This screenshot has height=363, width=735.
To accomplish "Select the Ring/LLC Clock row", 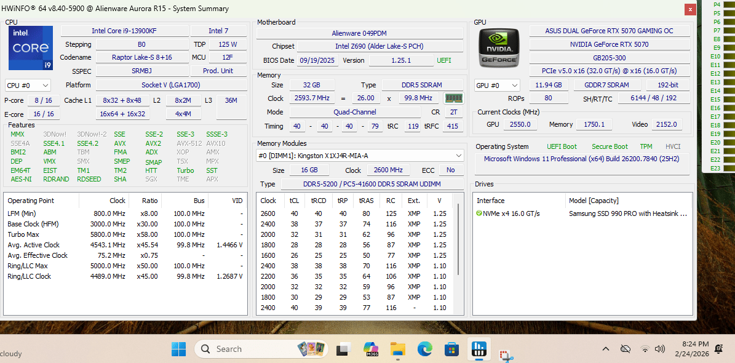I will (x=125, y=276).
